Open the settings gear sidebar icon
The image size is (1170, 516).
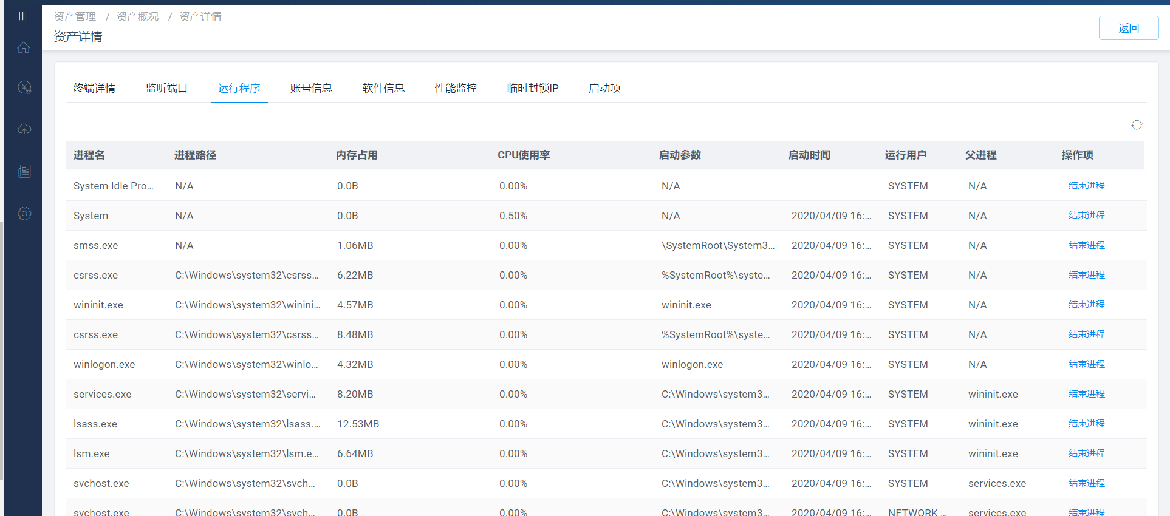pyautogui.click(x=24, y=214)
